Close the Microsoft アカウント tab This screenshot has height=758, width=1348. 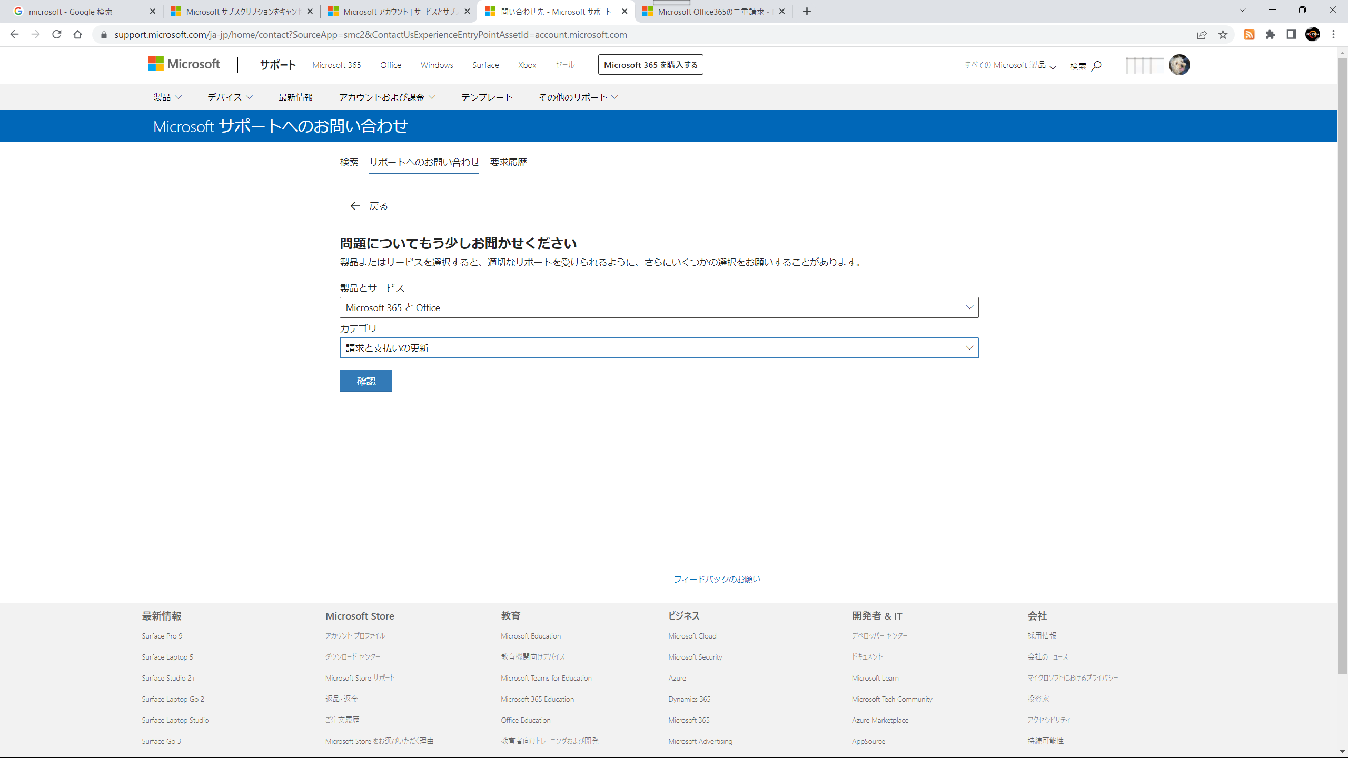pyautogui.click(x=467, y=11)
